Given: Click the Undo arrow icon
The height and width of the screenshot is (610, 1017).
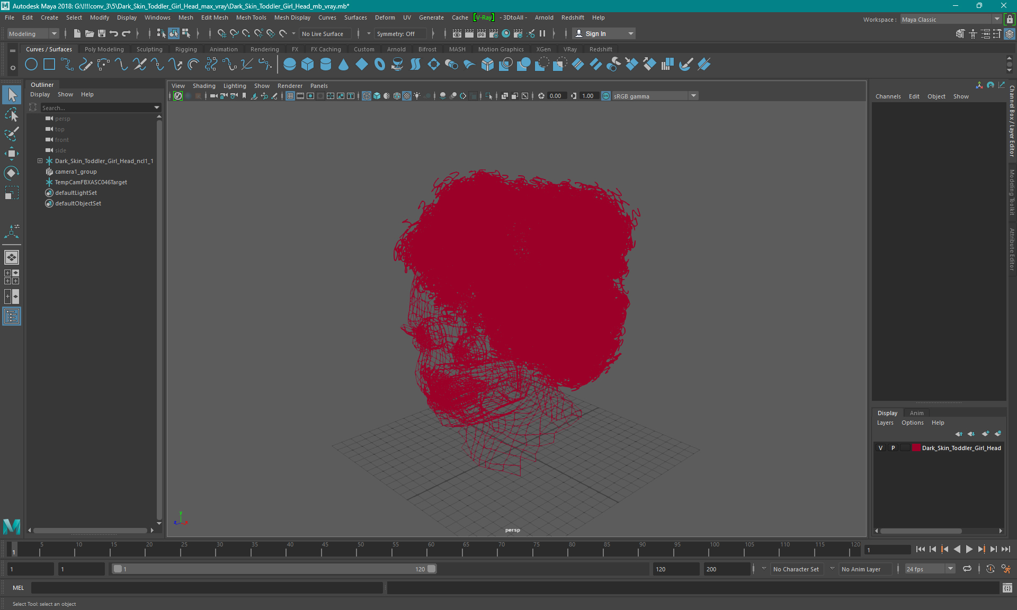Looking at the screenshot, I should (x=114, y=33).
